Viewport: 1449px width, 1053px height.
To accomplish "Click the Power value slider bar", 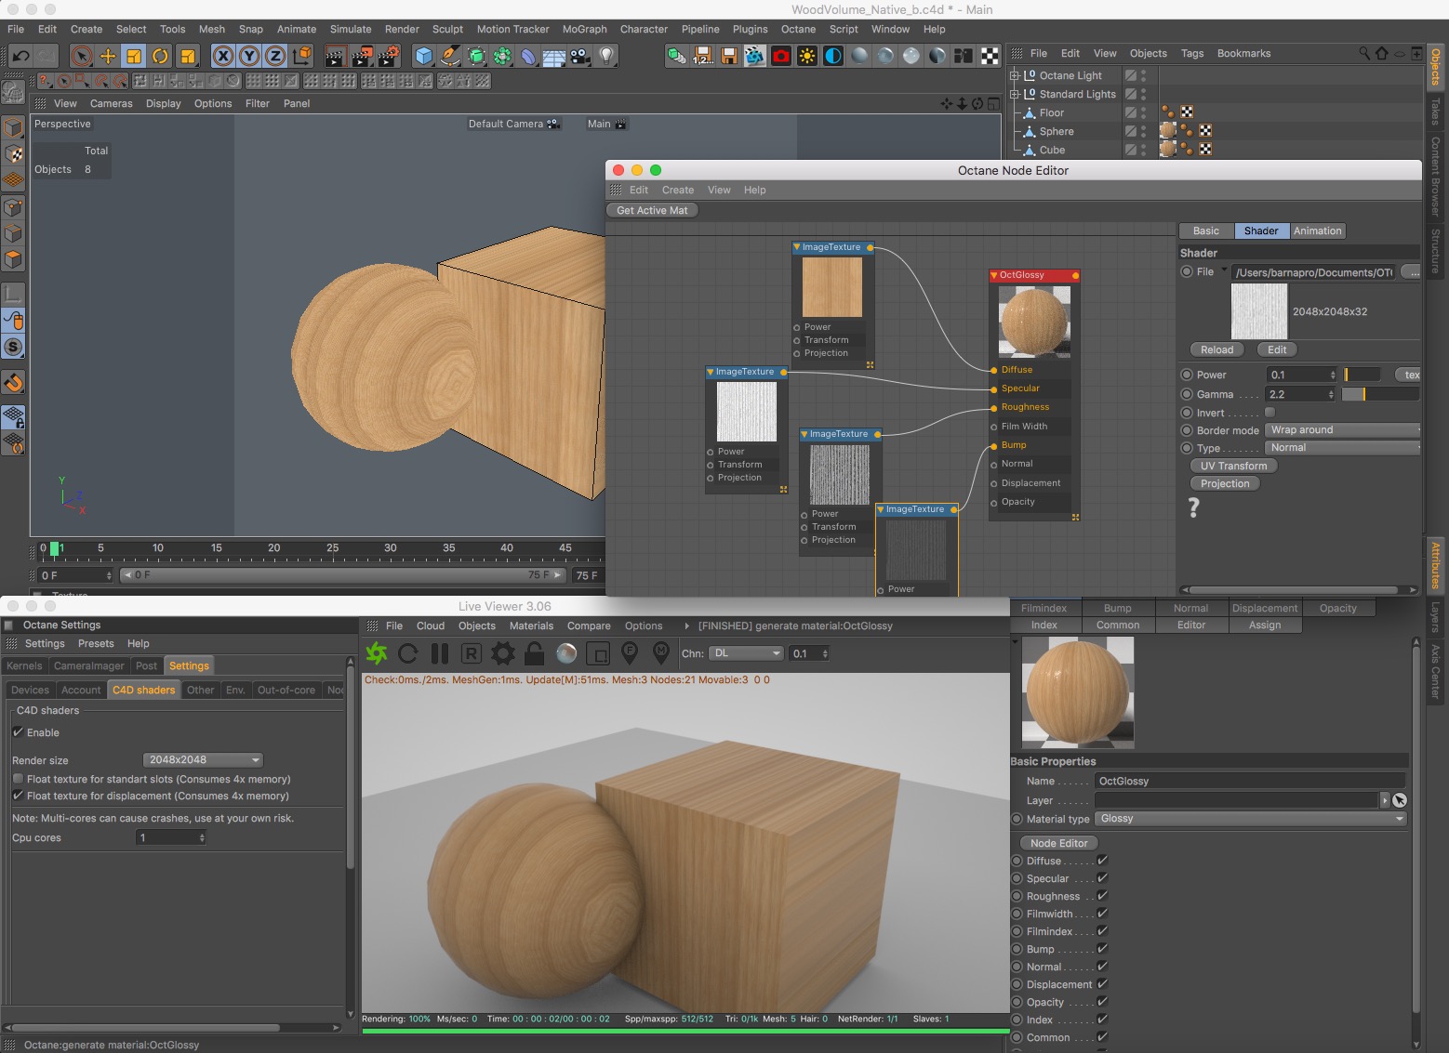I will [x=1362, y=375].
